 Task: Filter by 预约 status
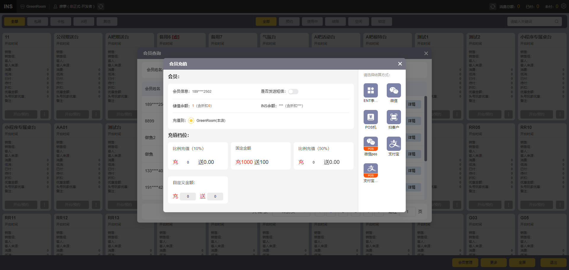click(x=289, y=21)
